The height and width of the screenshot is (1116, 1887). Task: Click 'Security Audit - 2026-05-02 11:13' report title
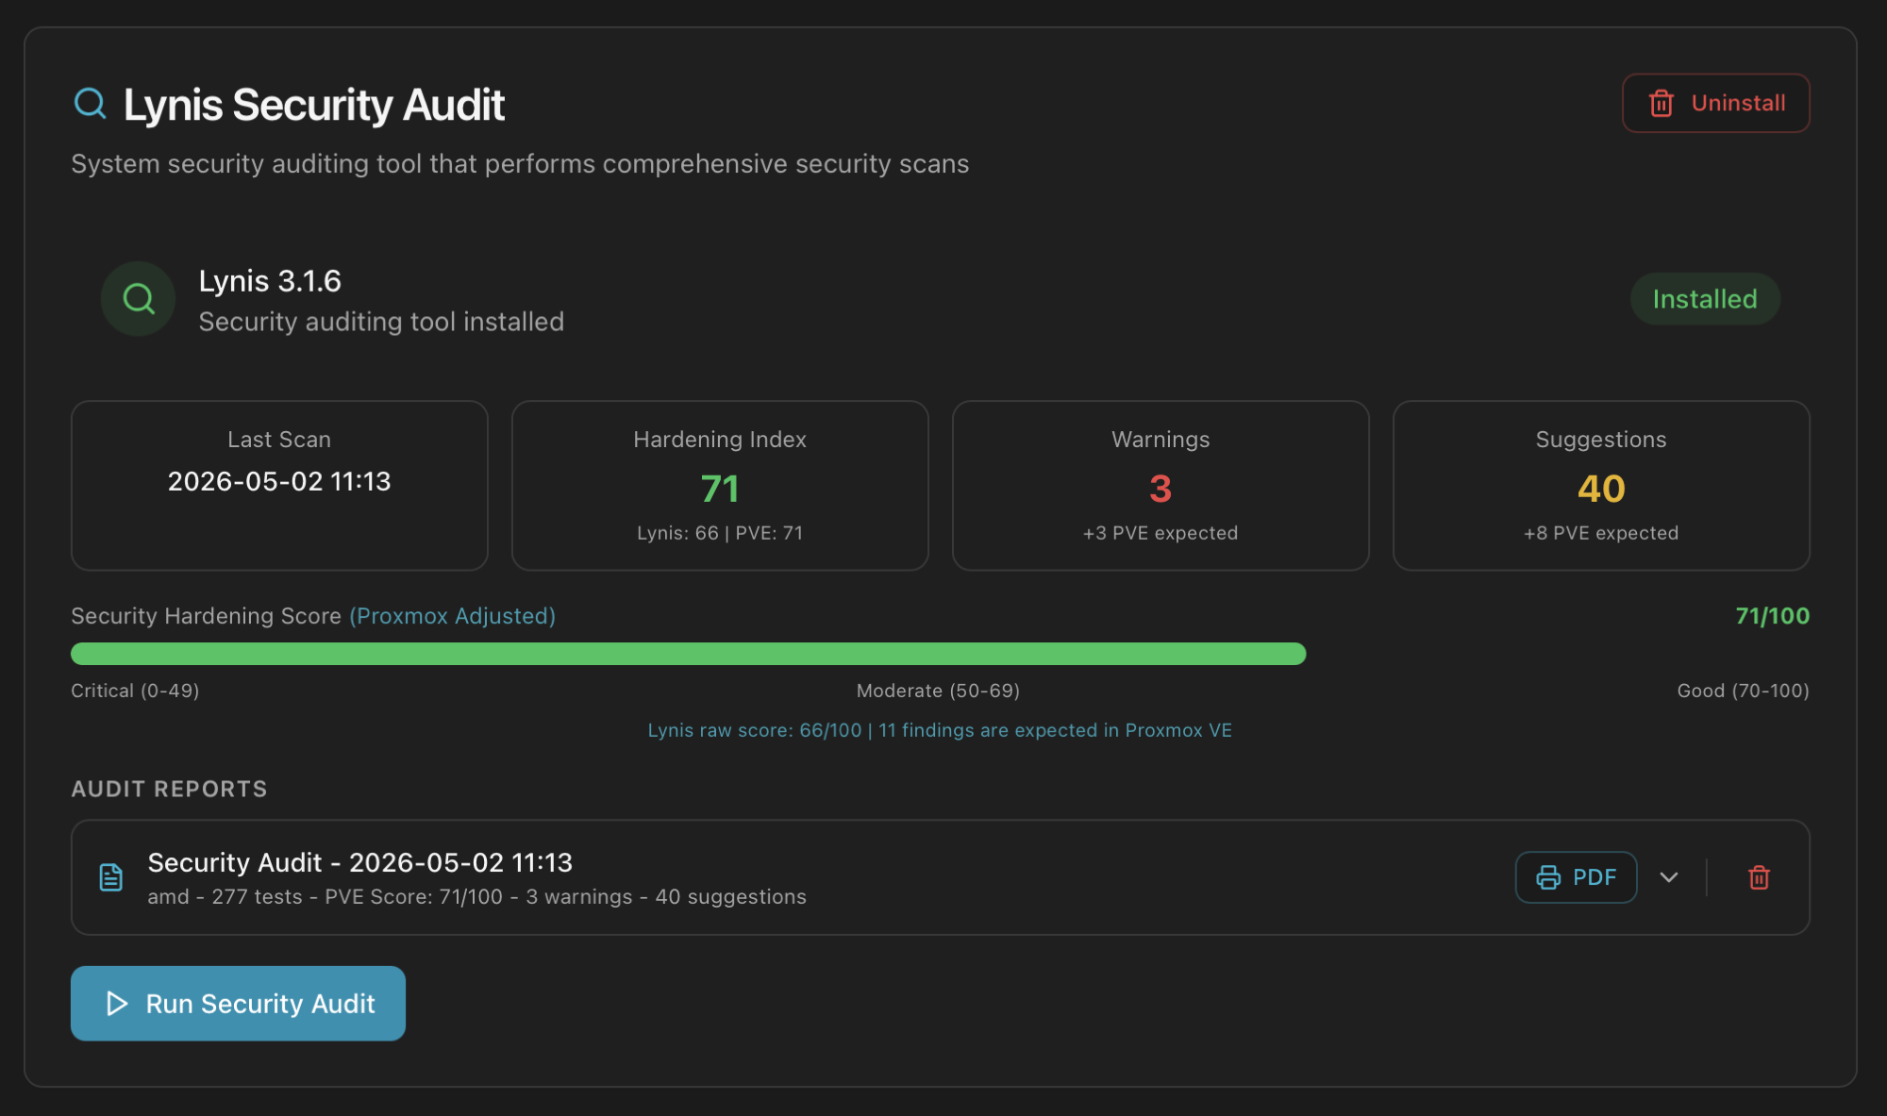(360, 862)
